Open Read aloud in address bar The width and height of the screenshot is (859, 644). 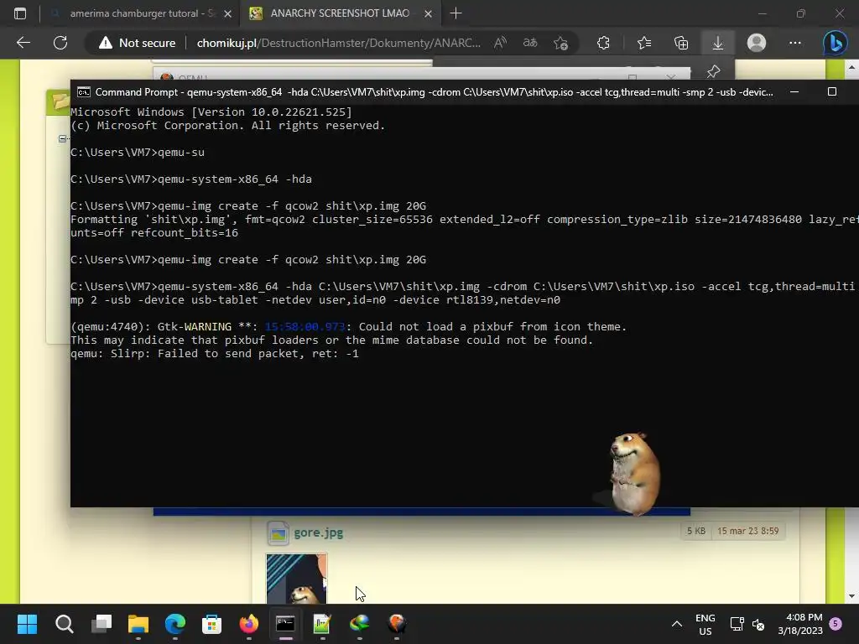pyautogui.click(x=500, y=43)
